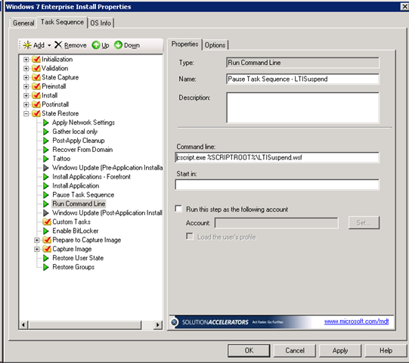409x363 pixels.
Task: Open the Add dropdown arrow
Action: pos(49,45)
